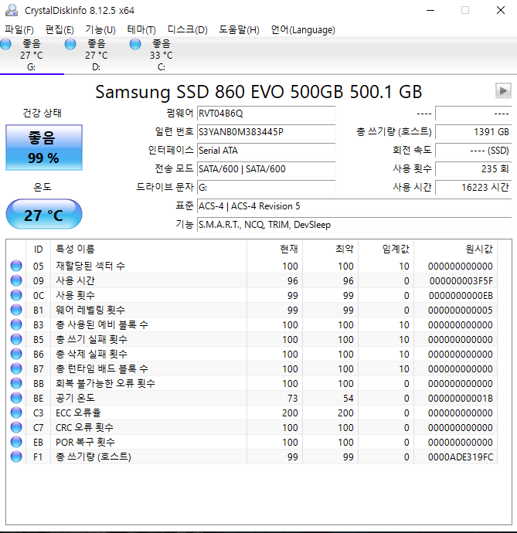517x533 pixels.
Task: Click status orb for attribute 05 row
Action: point(16,266)
